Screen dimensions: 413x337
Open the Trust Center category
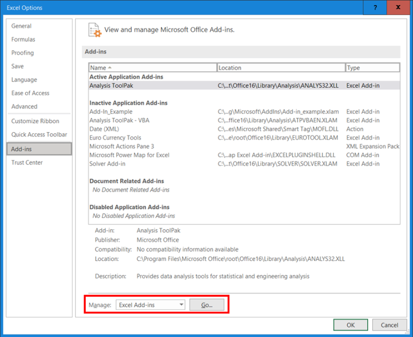click(x=27, y=163)
